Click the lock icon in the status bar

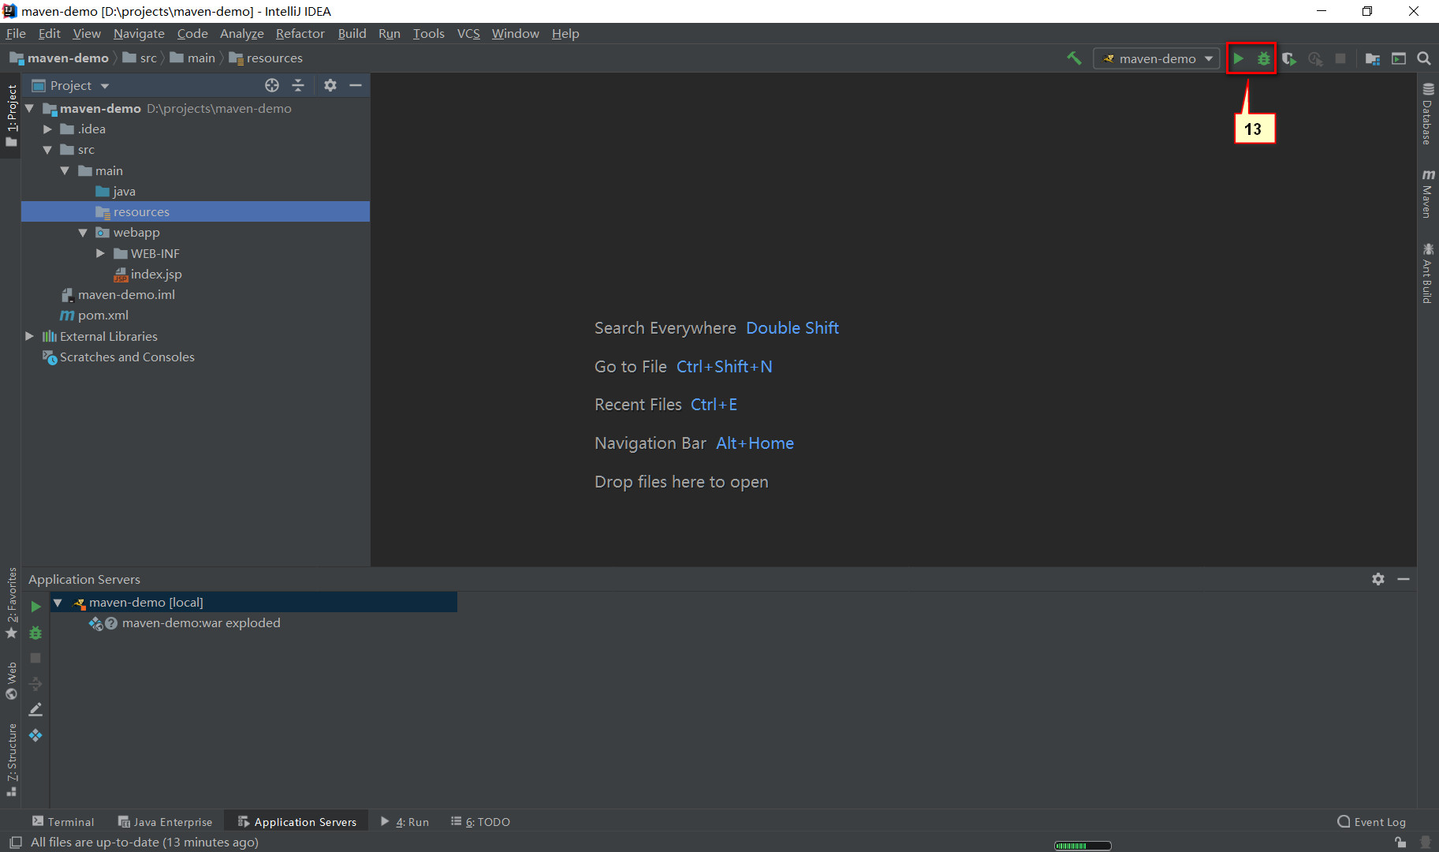pos(1400,843)
